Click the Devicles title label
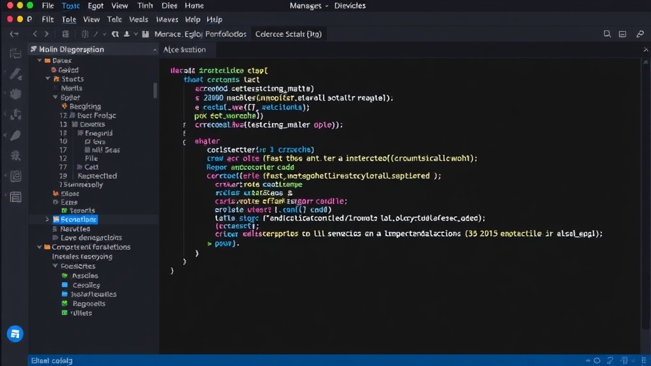The image size is (651, 366). [x=350, y=6]
